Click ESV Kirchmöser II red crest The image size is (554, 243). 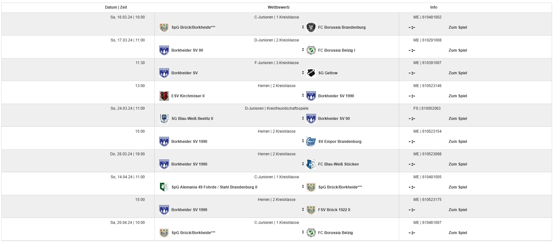coord(164,96)
